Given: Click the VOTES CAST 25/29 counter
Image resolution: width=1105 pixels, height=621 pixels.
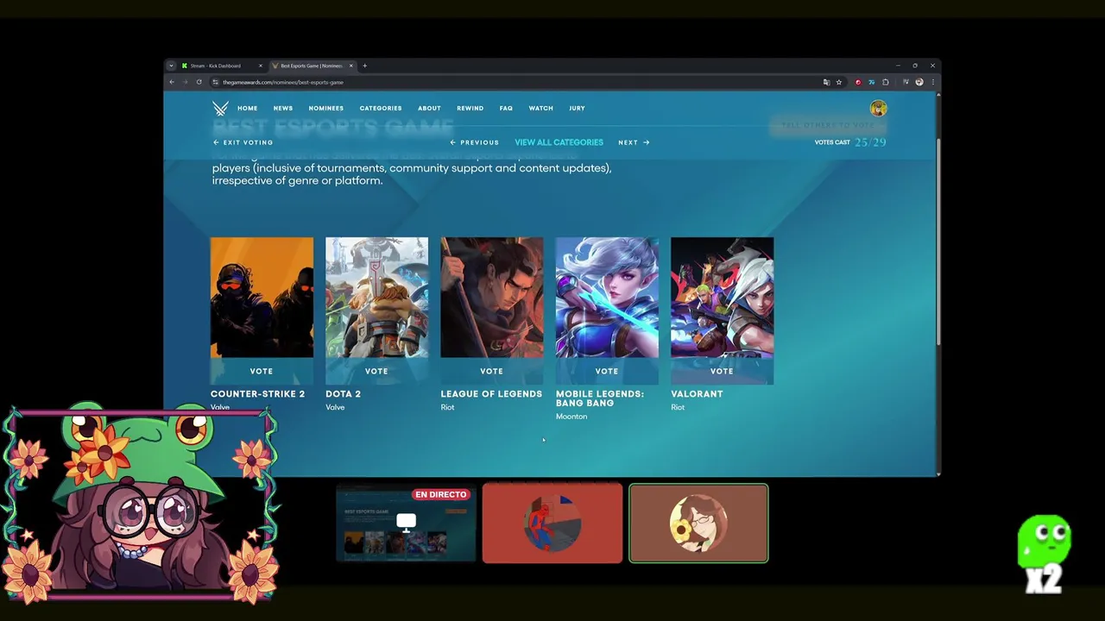Looking at the screenshot, I should (850, 142).
